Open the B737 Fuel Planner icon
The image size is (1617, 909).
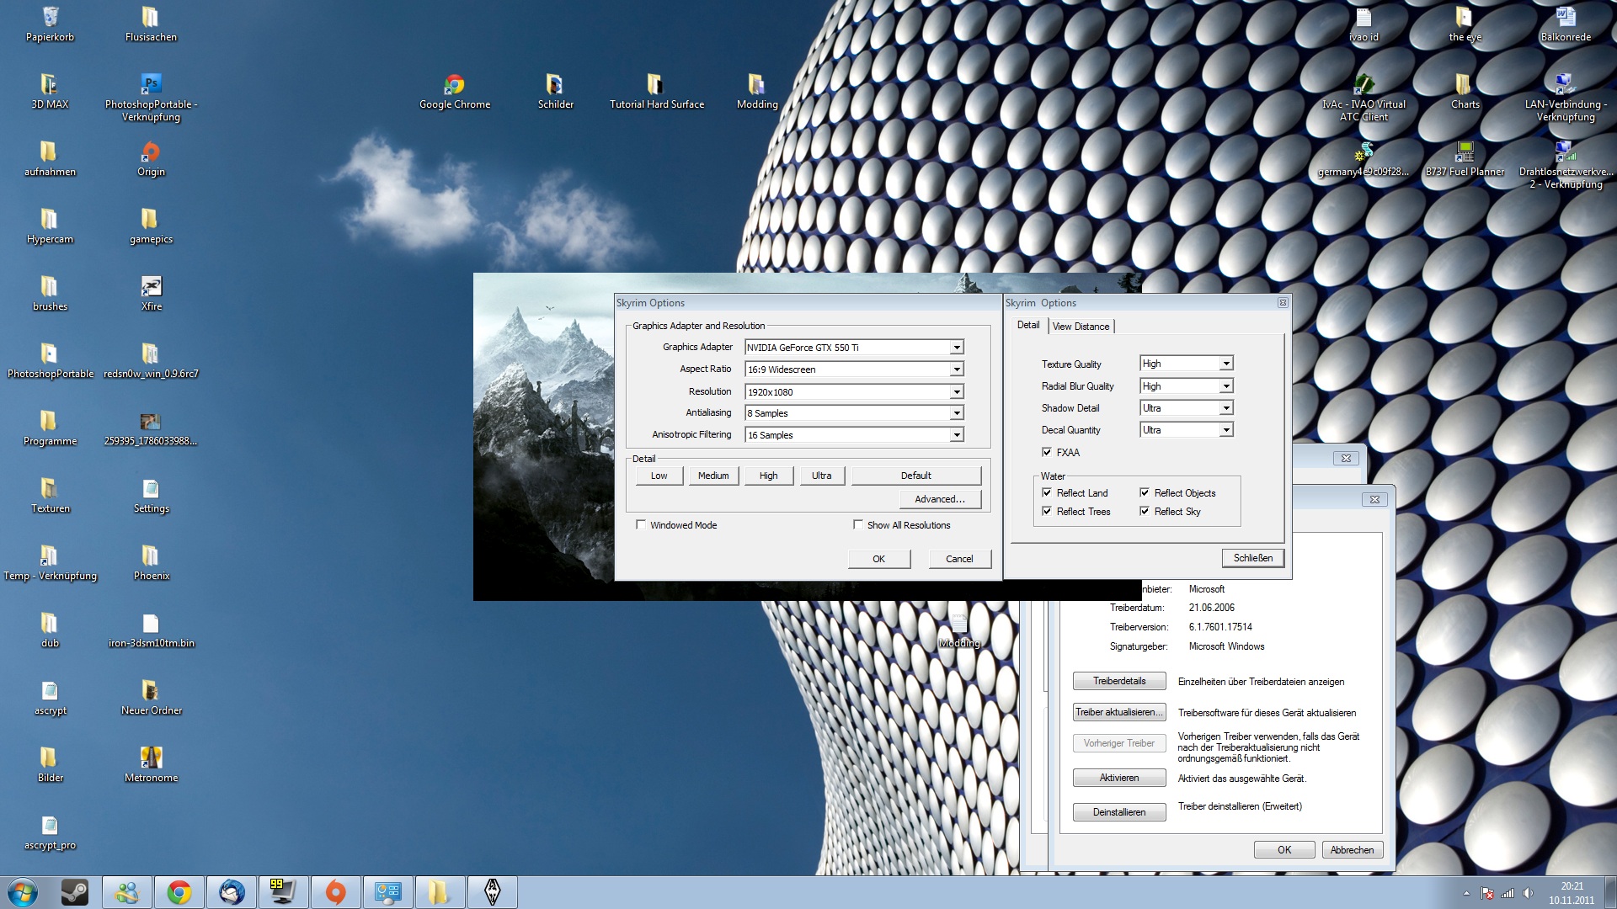(1465, 158)
